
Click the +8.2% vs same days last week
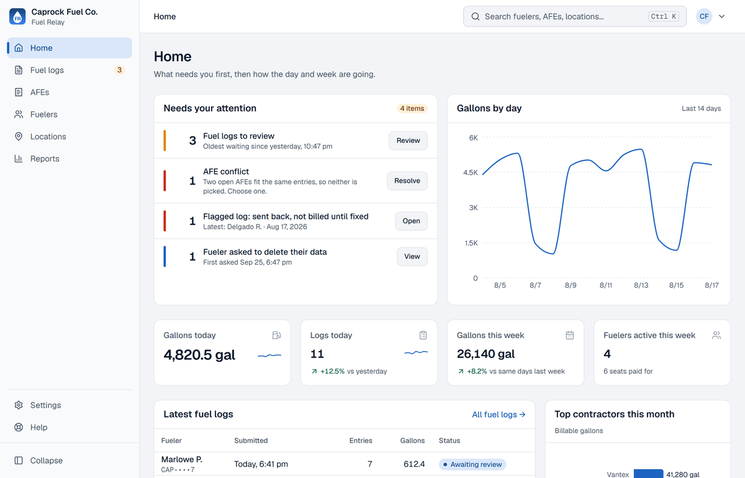pos(511,371)
